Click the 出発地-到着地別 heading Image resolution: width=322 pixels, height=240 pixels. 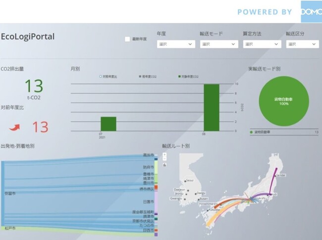click(x=18, y=146)
